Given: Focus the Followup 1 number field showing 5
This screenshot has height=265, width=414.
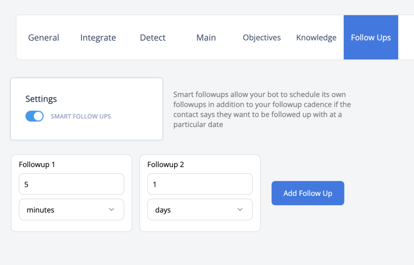Looking at the screenshot, I should pyautogui.click(x=72, y=184).
